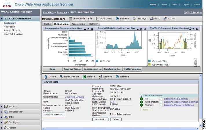
Task: Collapse the SJCF-00A-WAAS01 tree arrow
Action: pos(2,19)
